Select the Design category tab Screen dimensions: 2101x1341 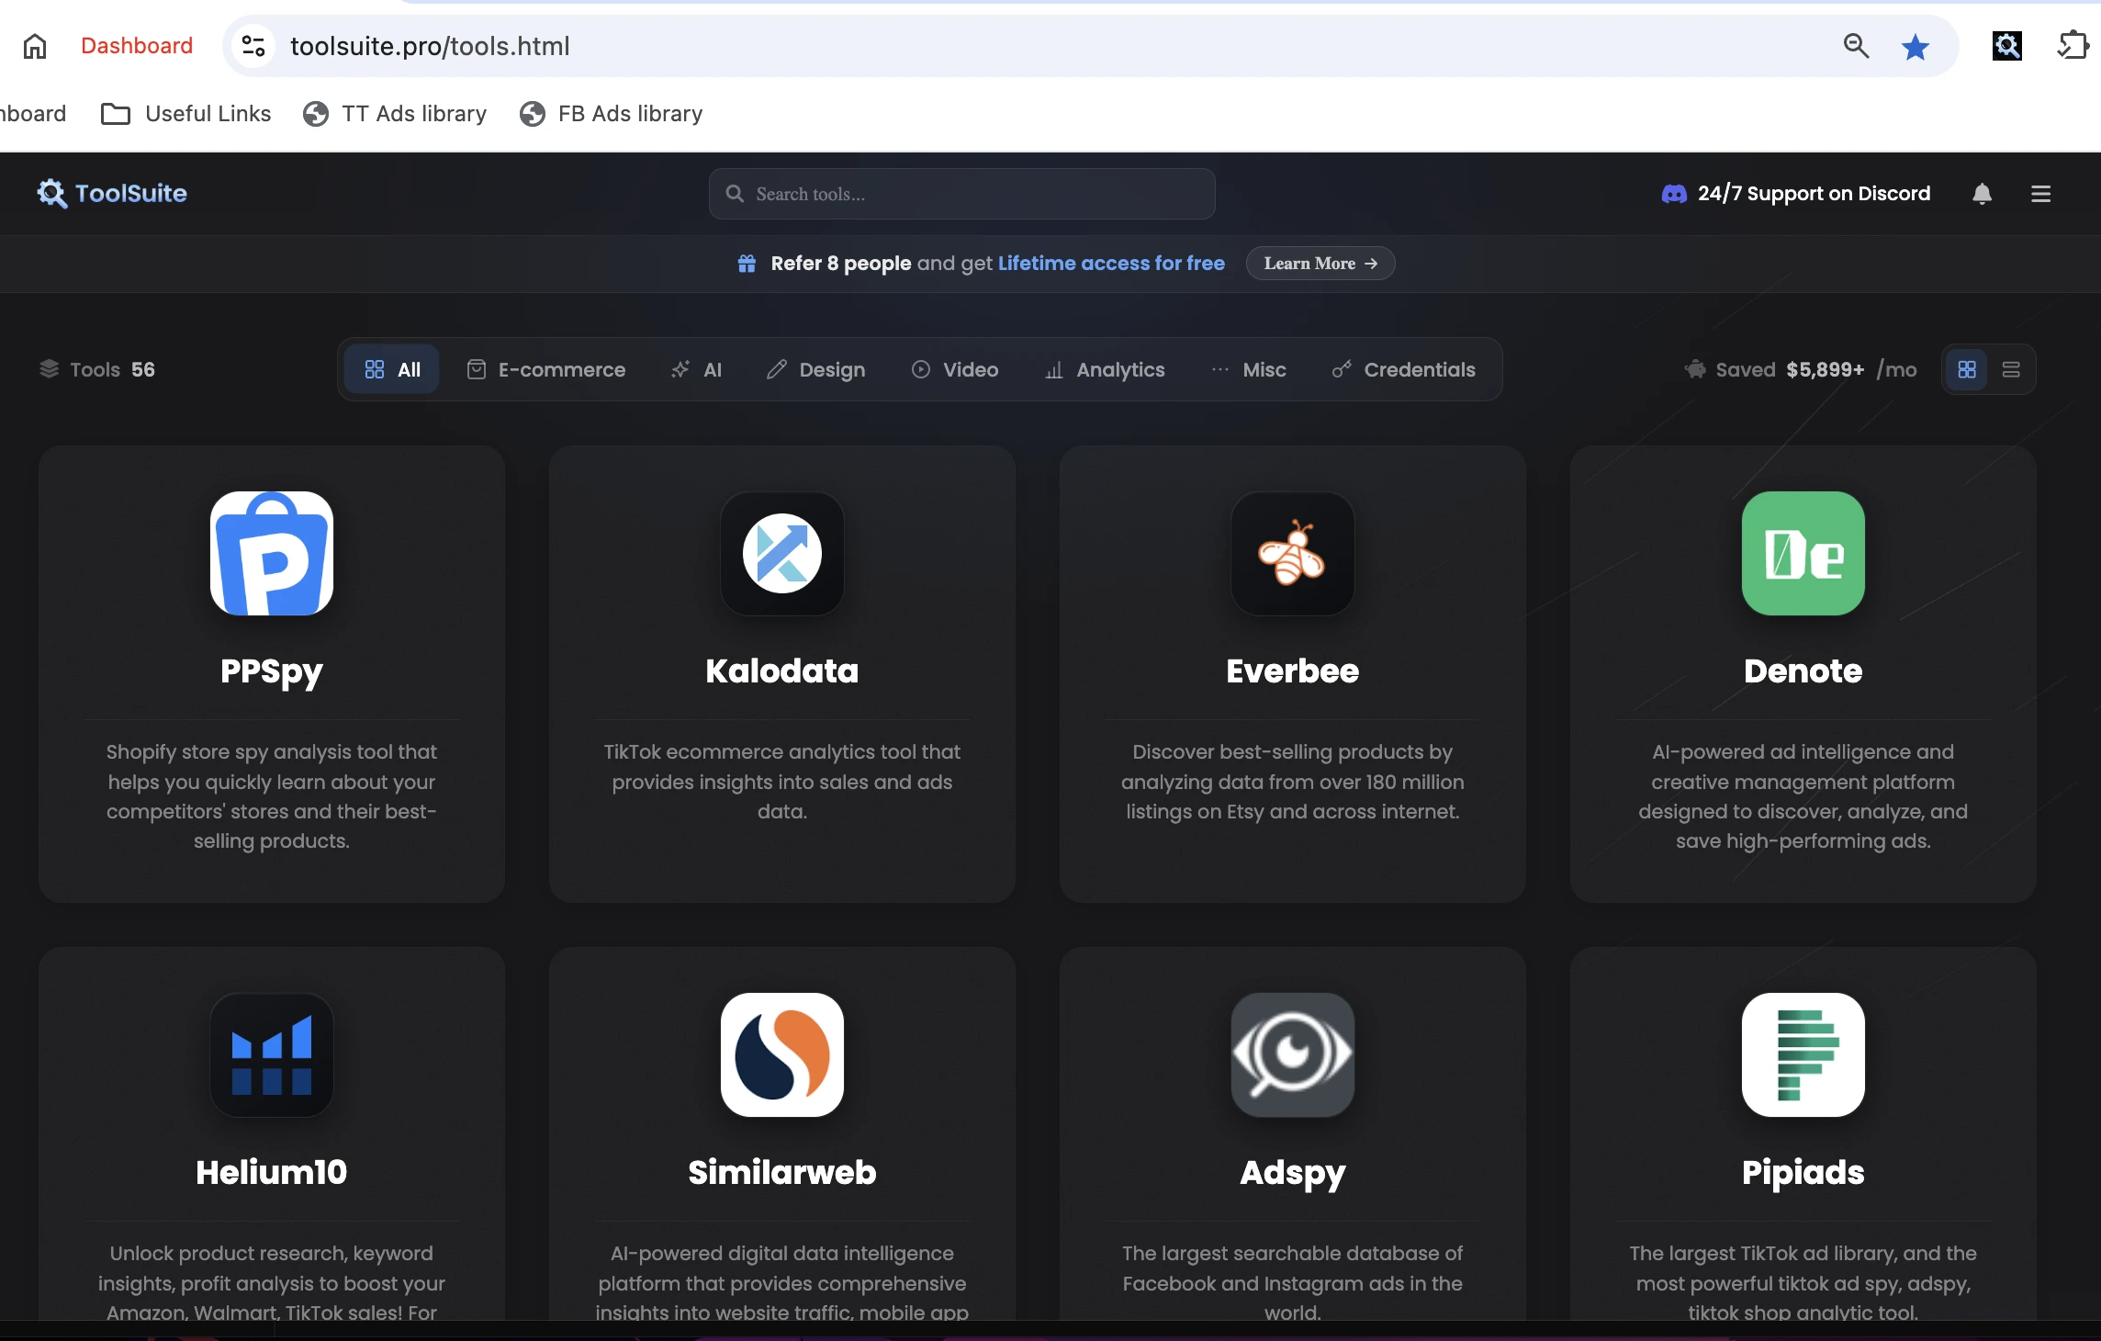pos(815,369)
